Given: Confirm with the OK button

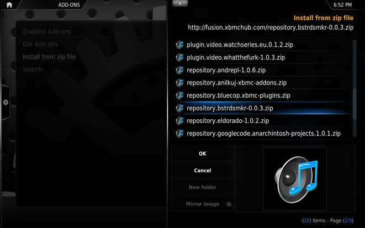Looking at the screenshot, I should [203, 153].
